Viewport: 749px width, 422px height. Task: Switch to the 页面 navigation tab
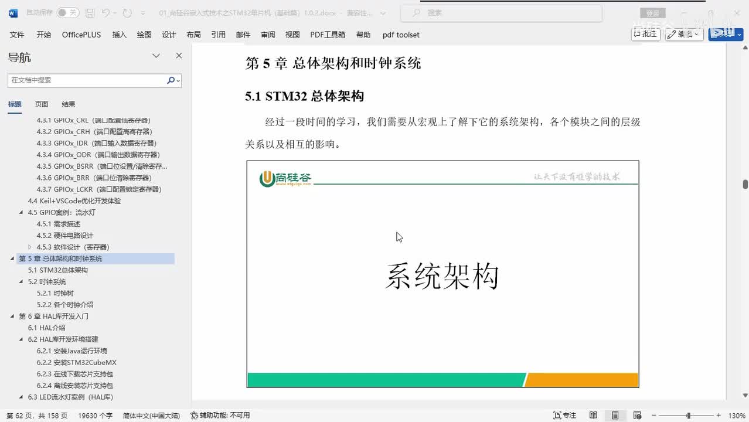tap(42, 104)
